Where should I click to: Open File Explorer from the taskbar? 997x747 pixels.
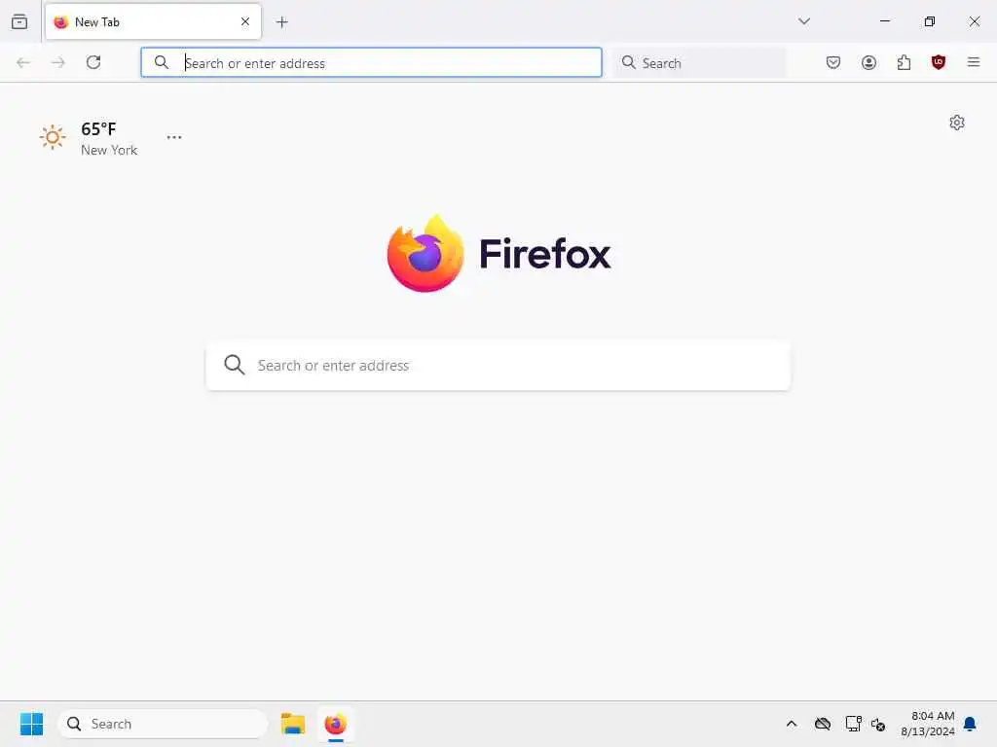tap(293, 724)
